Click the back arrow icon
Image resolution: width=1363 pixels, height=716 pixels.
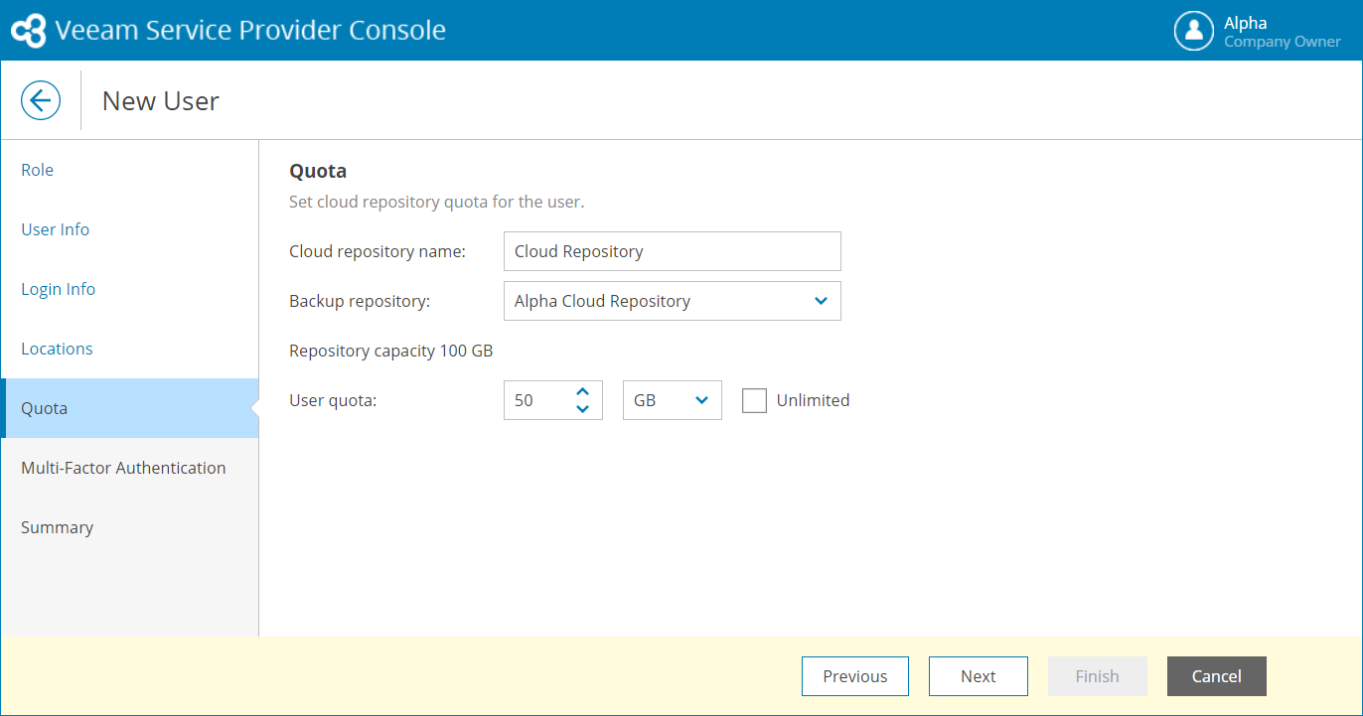(x=41, y=100)
